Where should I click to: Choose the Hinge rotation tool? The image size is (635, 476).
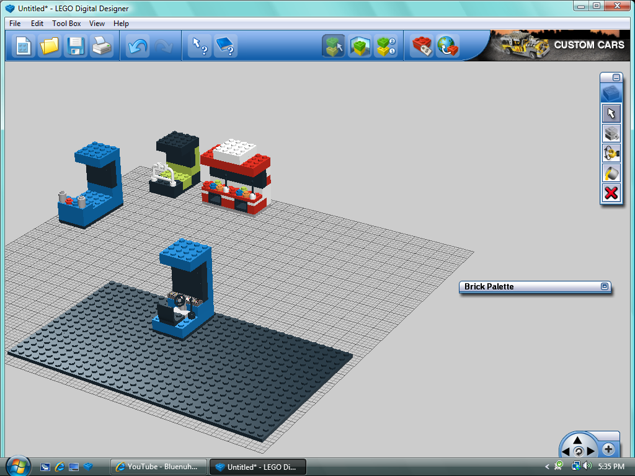(x=611, y=154)
